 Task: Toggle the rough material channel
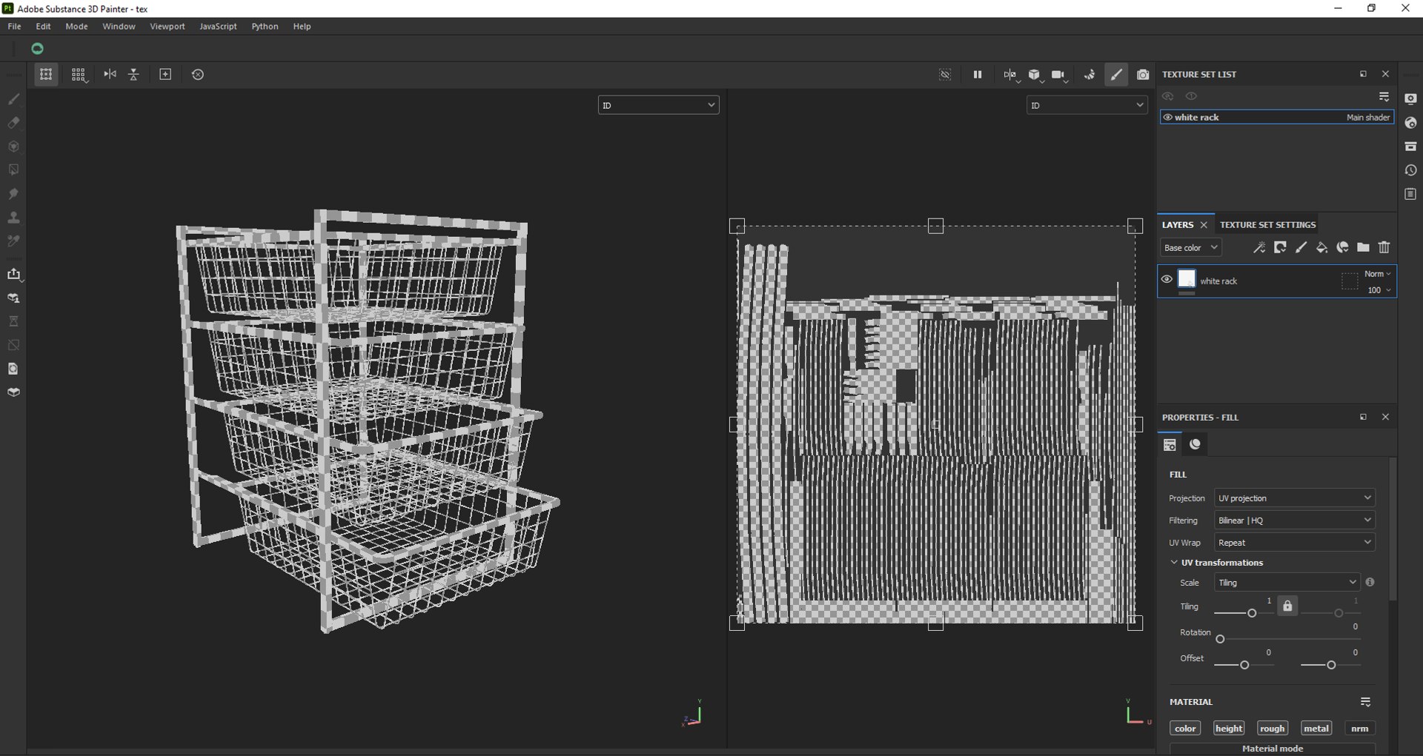[x=1272, y=728]
